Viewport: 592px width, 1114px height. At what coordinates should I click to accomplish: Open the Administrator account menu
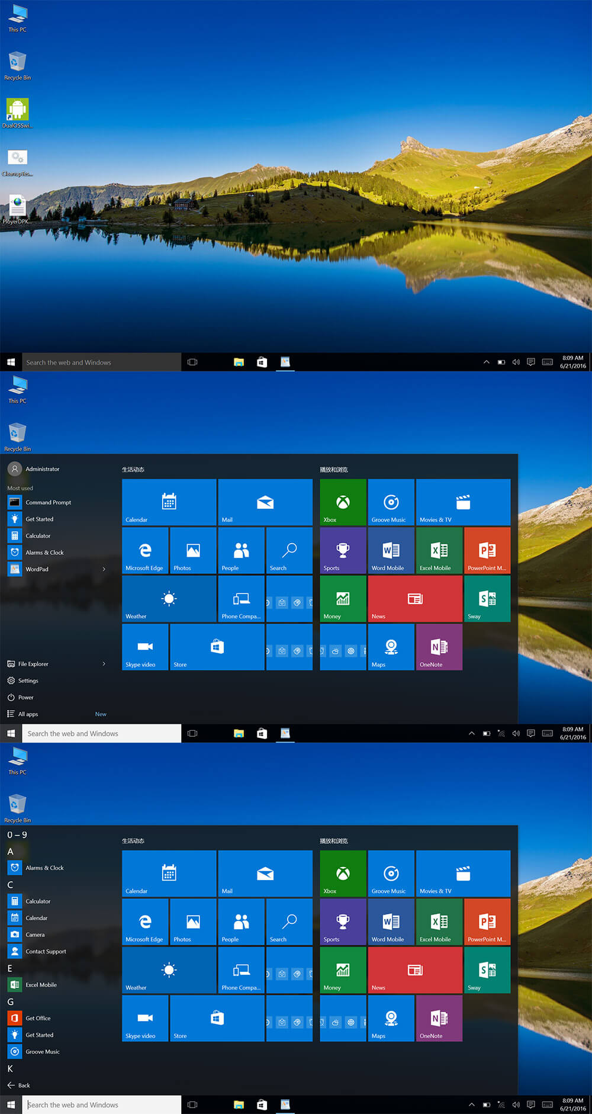tap(57, 468)
